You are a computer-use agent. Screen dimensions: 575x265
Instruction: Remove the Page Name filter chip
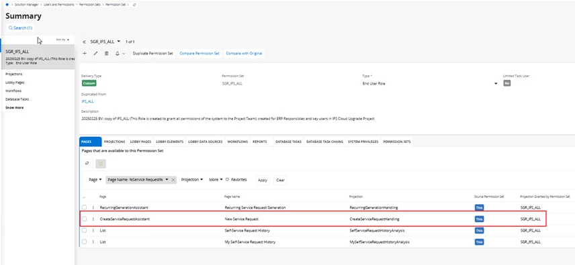click(x=173, y=180)
